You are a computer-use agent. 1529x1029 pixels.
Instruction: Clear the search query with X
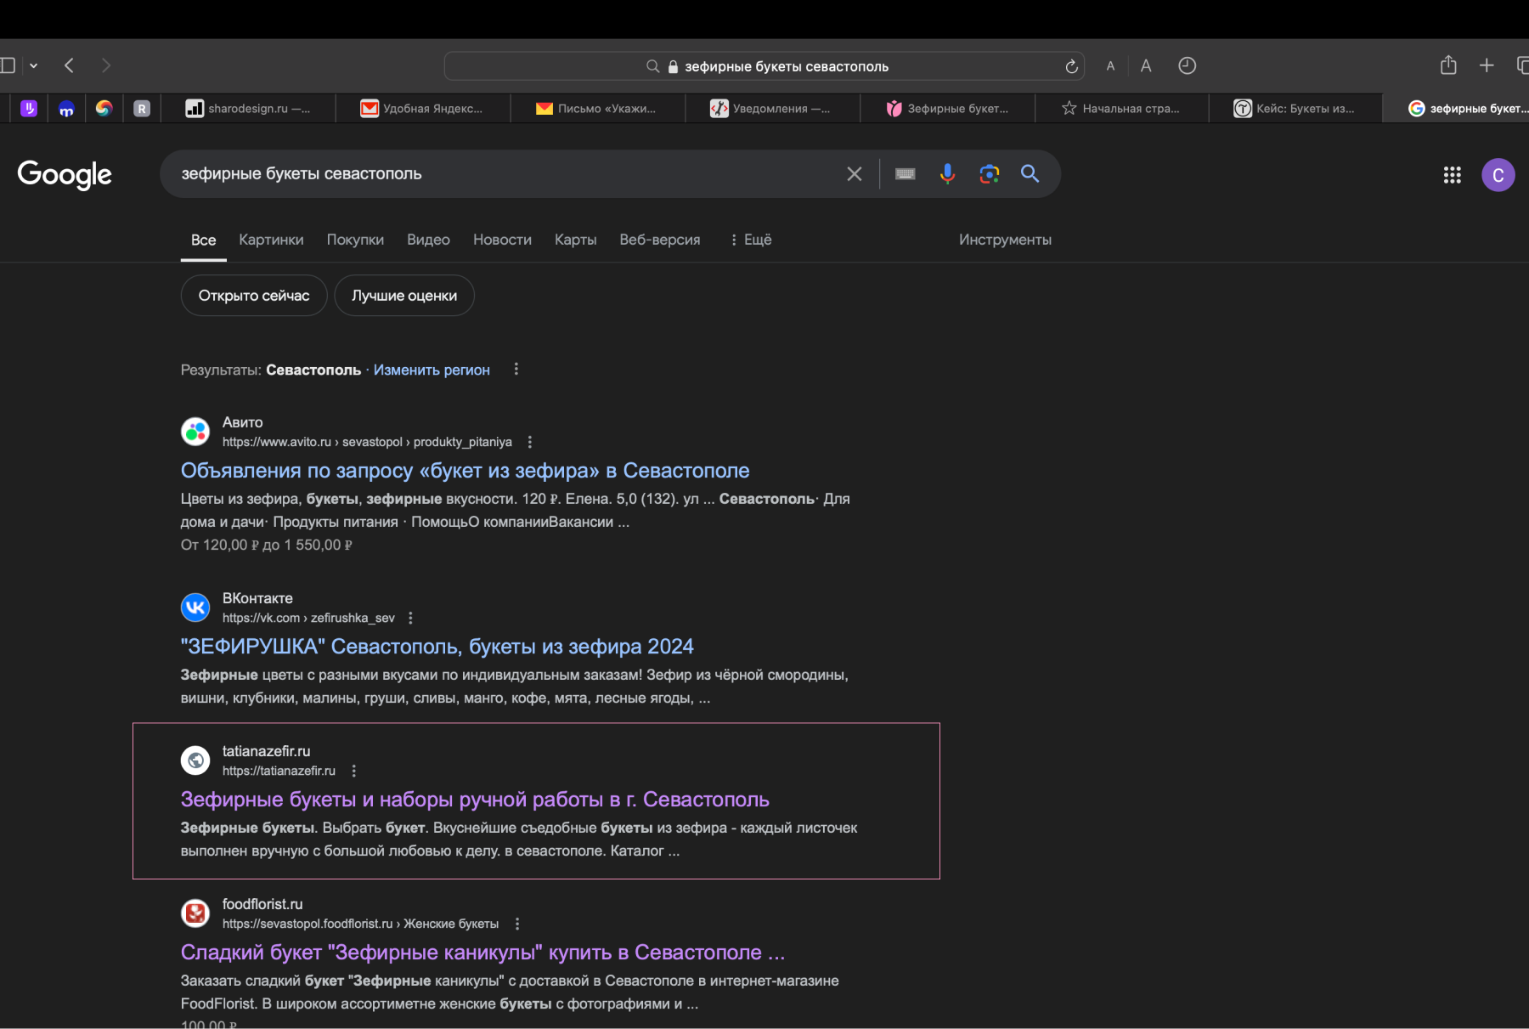pyautogui.click(x=855, y=174)
